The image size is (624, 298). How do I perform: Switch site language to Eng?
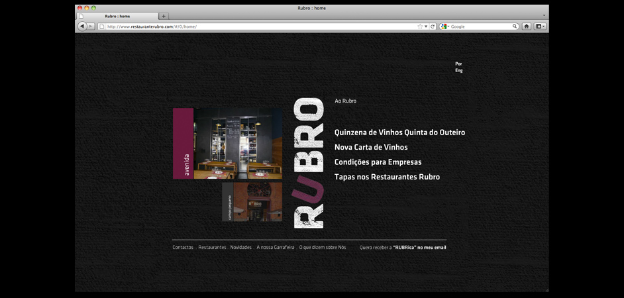(x=458, y=70)
